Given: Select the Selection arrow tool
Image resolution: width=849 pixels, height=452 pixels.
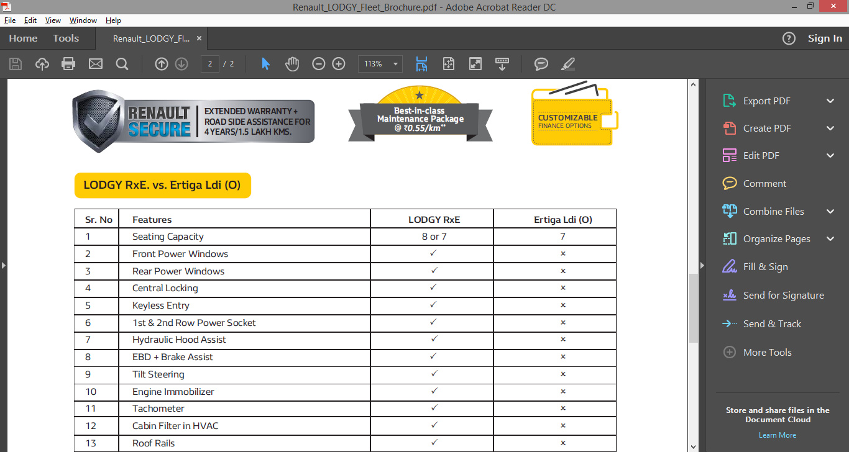Looking at the screenshot, I should pyautogui.click(x=266, y=64).
